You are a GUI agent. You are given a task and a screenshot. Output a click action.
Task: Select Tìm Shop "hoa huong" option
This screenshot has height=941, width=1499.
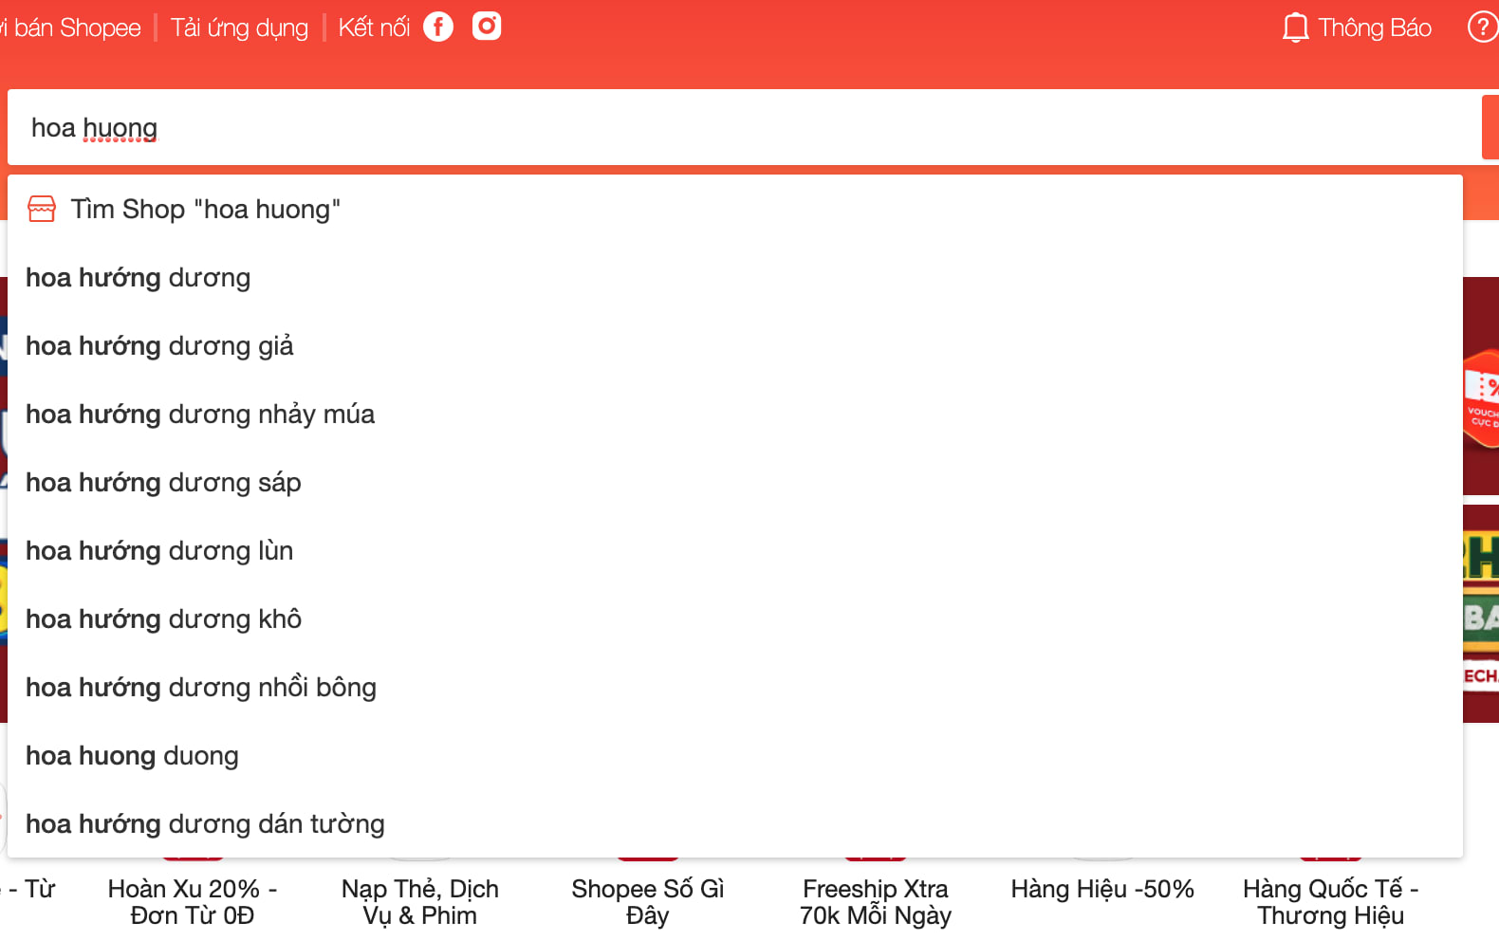click(735, 209)
